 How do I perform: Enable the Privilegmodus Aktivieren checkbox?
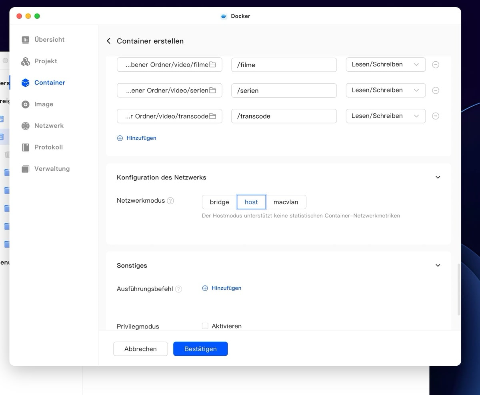(205, 326)
